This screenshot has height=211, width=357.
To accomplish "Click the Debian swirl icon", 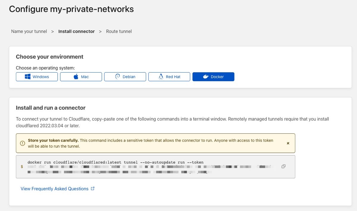I will point(118,77).
